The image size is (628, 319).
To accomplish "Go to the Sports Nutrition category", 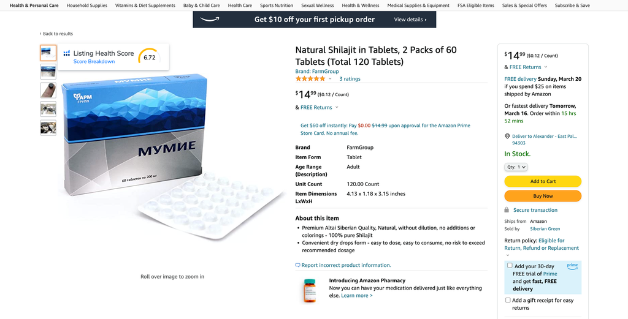I will pyautogui.click(x=277, y=6).
